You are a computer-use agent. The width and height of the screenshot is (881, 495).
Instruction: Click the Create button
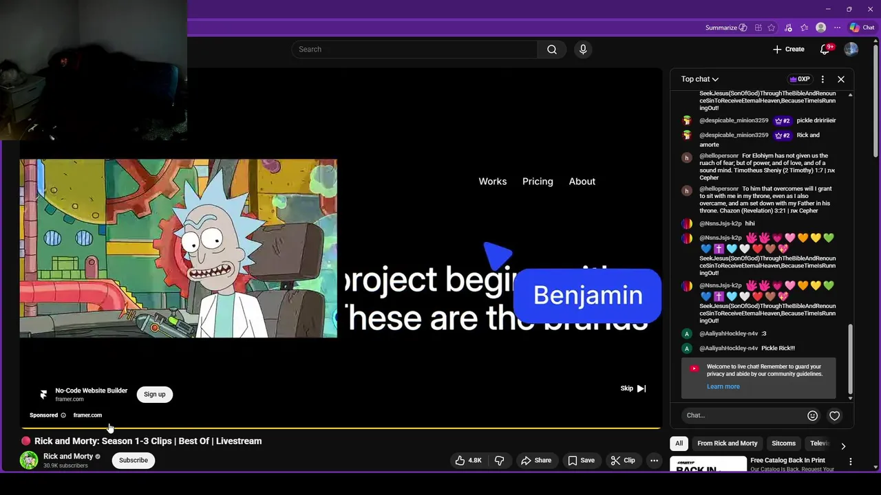point(789,49)
